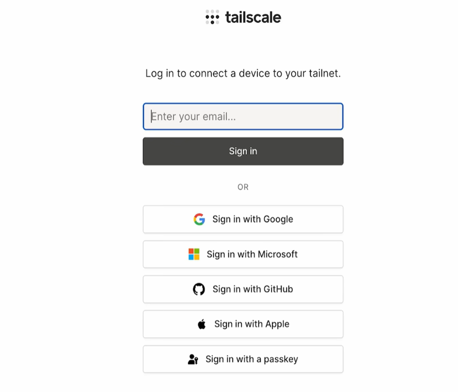Place cursor at start of email field
Screen dimensions: 458x392
click(x=152, y=116)
